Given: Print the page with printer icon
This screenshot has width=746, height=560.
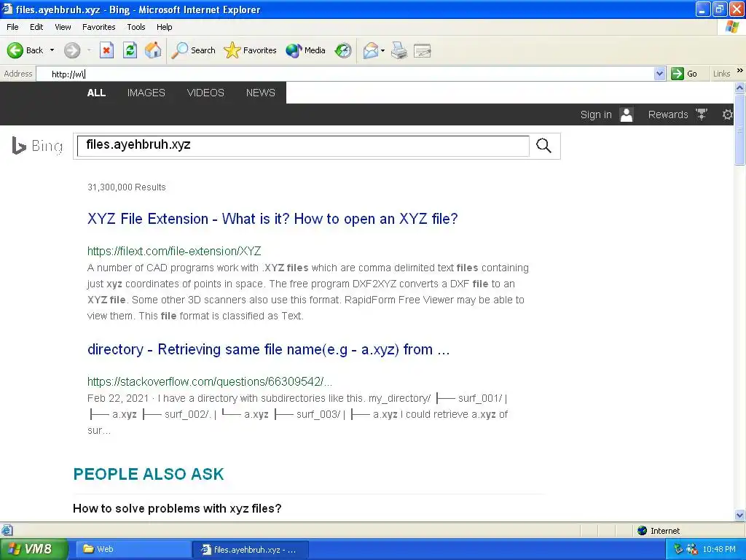Looking at the screenshot, I should pos(399,50).
